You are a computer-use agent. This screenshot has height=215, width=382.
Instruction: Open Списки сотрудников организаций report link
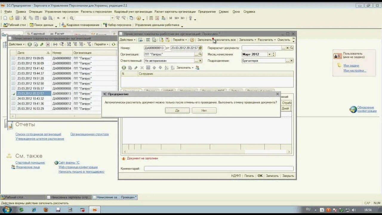click(x=38, y=134)
